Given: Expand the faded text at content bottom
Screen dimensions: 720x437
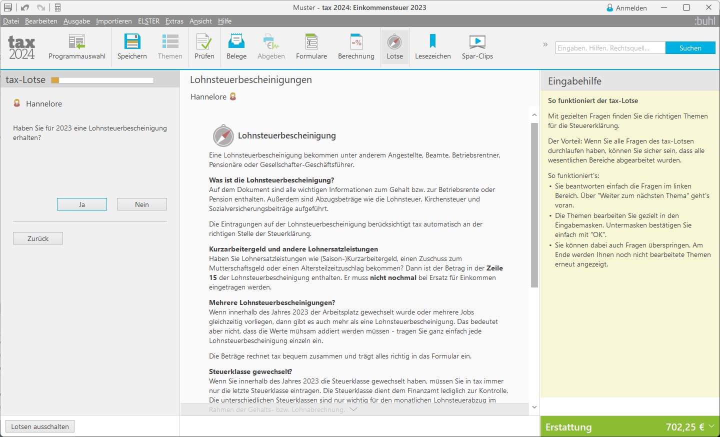Looking at the screenshot, I should point(353,409).
